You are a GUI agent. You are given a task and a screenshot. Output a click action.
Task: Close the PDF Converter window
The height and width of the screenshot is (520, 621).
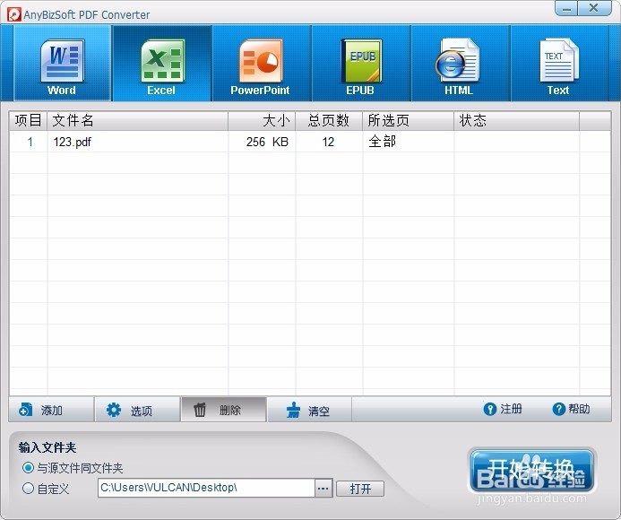pyautogui.click(x=594, y=8)
